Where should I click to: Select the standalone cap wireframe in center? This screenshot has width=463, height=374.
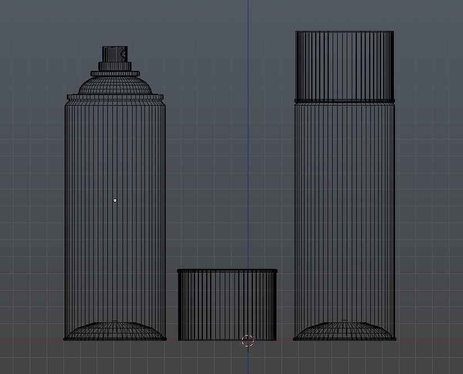[x=227, y=305]
